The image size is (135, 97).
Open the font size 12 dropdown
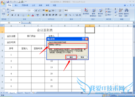pyautogui.click(x=33, y=10)
